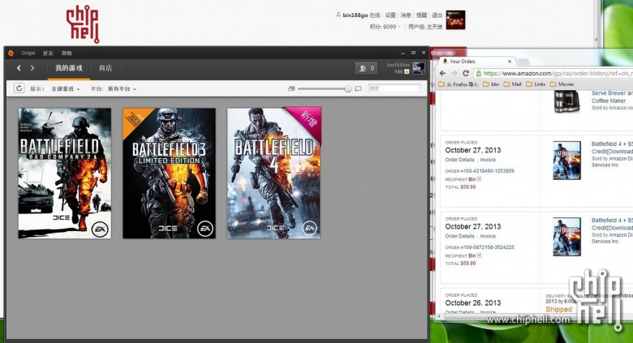Viewport: 633px width, 343px height.
Task: Close the Your Orders Chrome tab
Action: (x=510, y=62)
